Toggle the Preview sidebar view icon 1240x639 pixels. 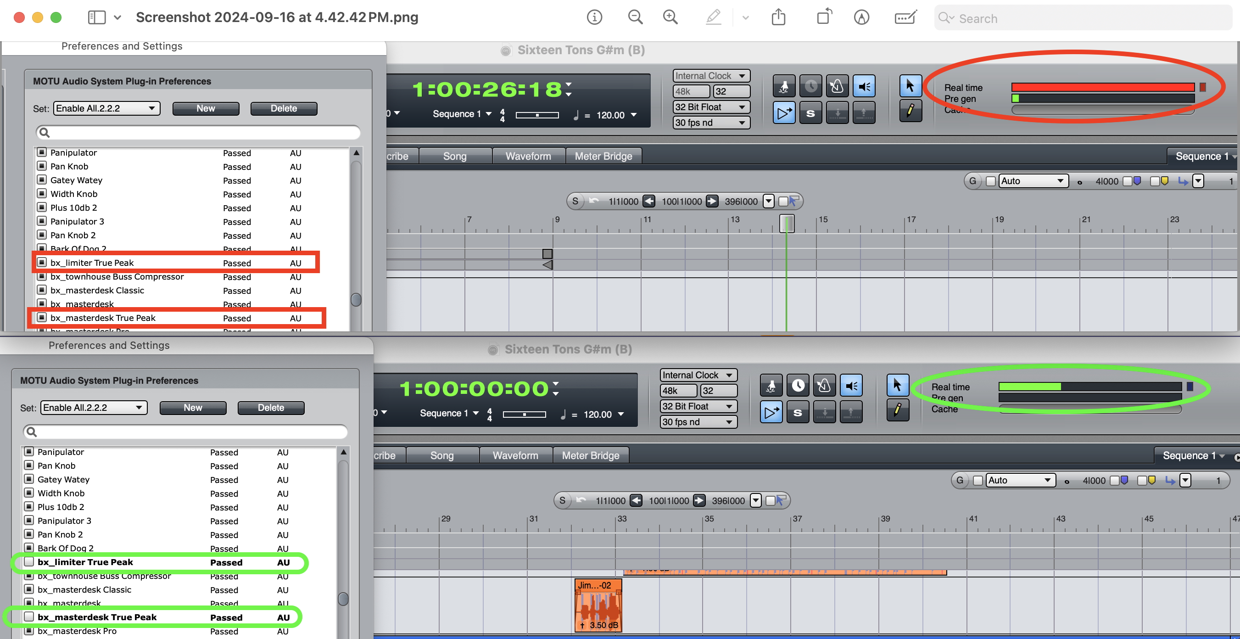point(97,17)
